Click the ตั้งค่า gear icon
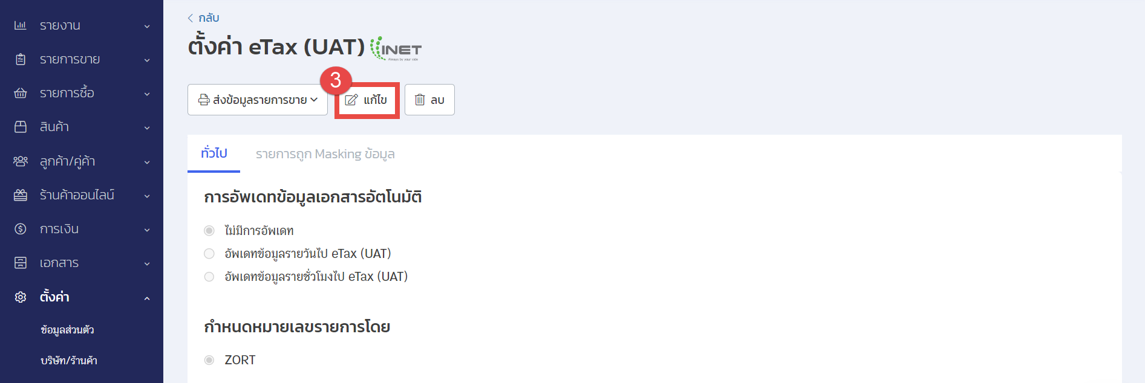The height and width of the screenshot is (383, 1145). click(21, 297)
